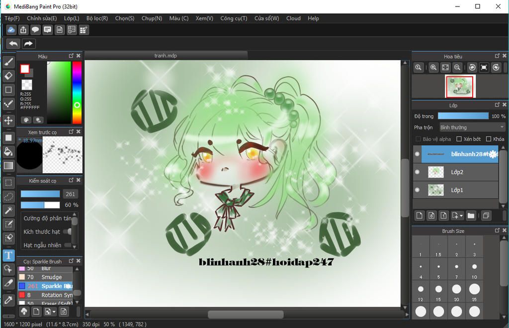Click the speech bubble icon in toolbar
509x328 pixels.
[35, 30]
